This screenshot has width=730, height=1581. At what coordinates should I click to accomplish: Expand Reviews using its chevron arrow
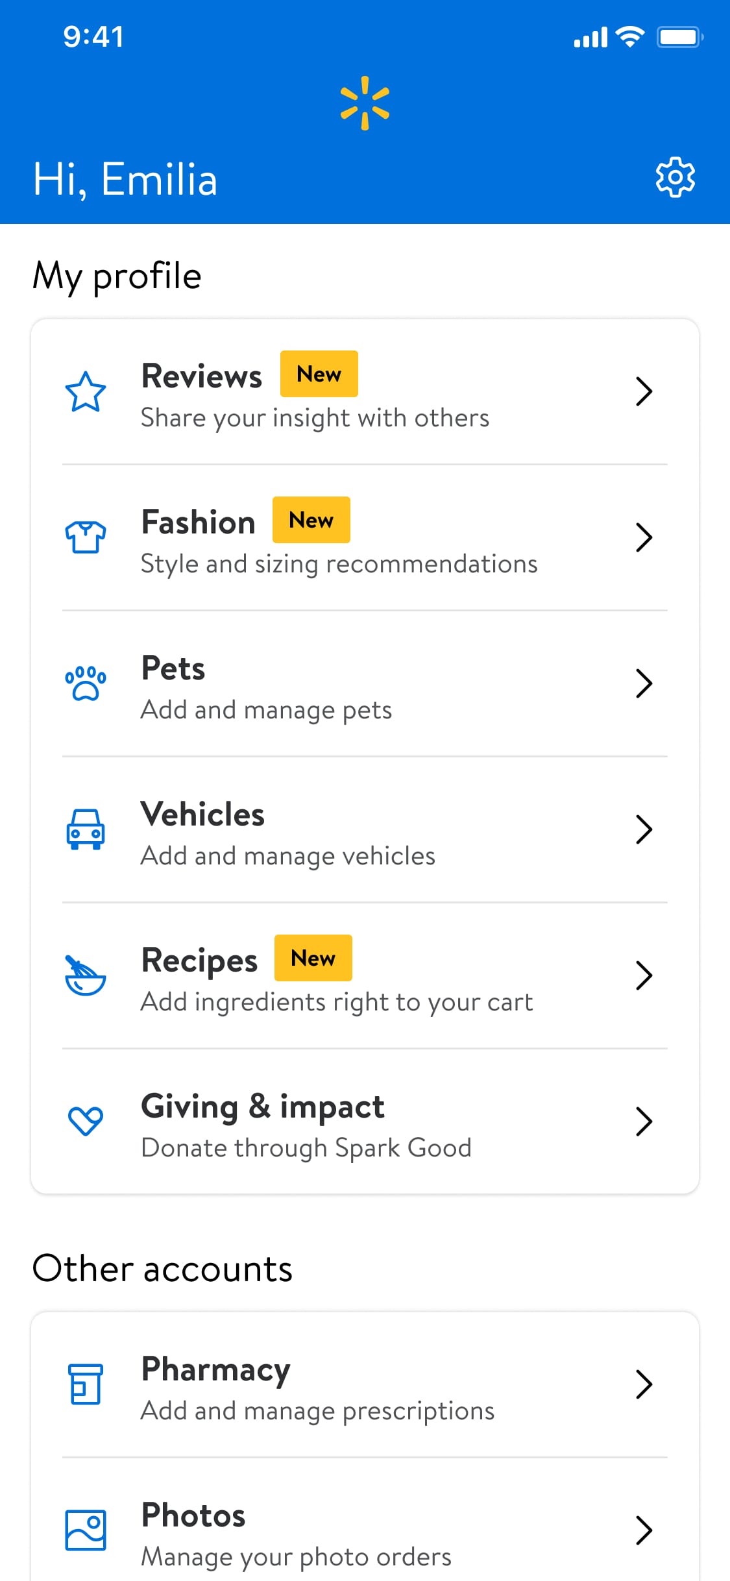[x=644, y=391]
